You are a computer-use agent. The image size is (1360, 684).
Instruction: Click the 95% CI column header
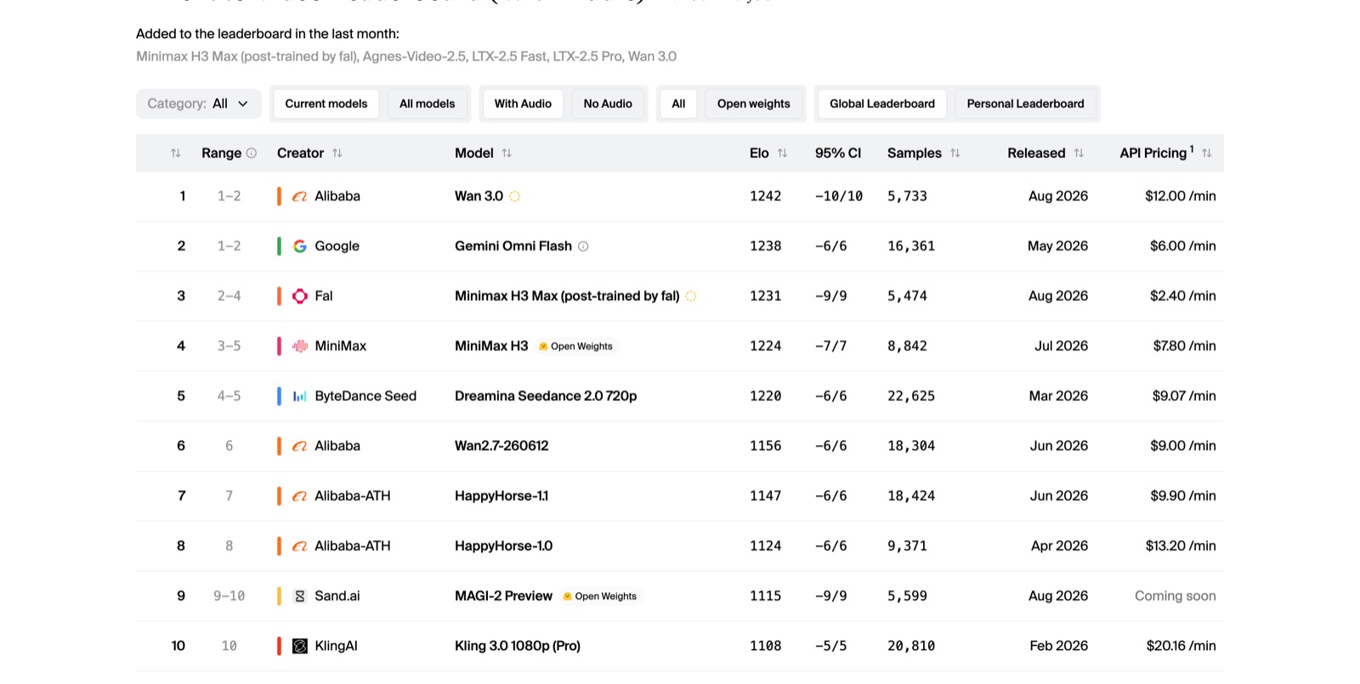click(838, 153)
